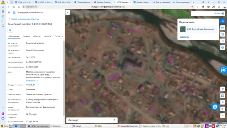Click cadastral quarter value 04:10:010801

pos(32,67)
